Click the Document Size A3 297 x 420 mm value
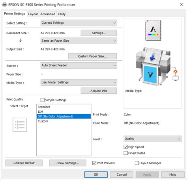187x180 pixels. tap(52, 33)
